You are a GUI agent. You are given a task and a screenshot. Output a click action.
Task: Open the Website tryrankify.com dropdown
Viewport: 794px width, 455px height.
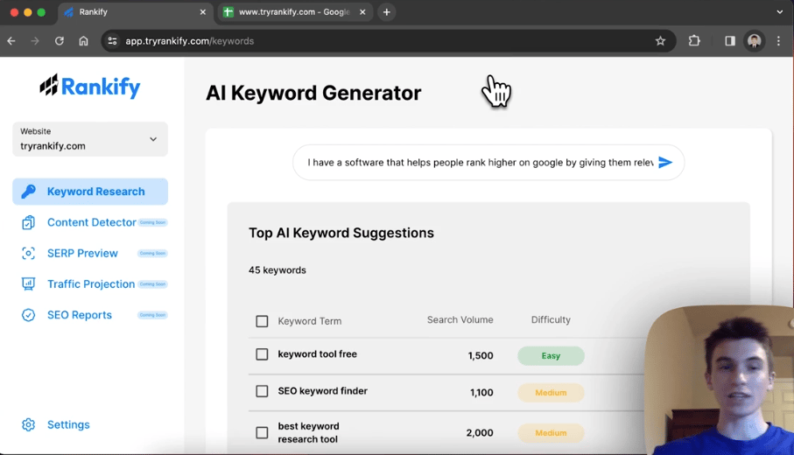point(90,139)
